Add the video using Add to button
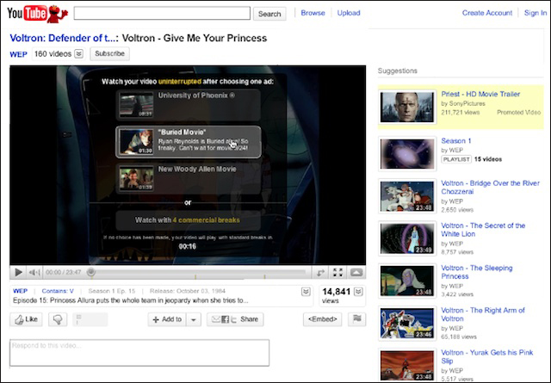Image resolution: width=551 pixels, height=383 pixels. (x=167, y=319)
